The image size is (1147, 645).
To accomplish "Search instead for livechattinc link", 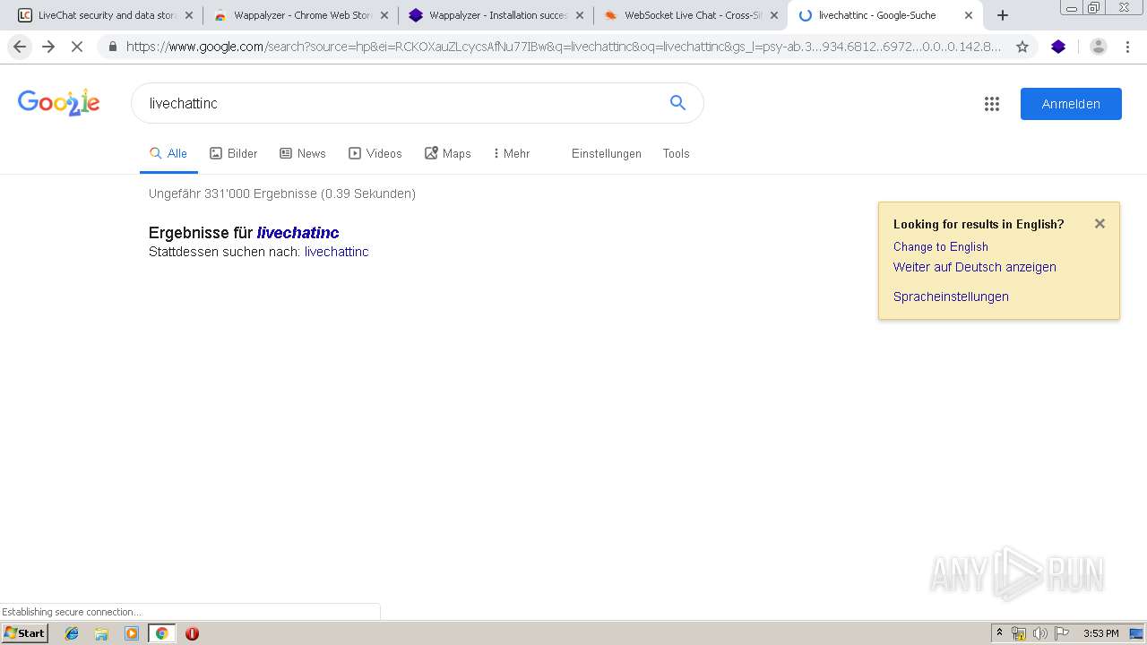I will pos(337,252).
